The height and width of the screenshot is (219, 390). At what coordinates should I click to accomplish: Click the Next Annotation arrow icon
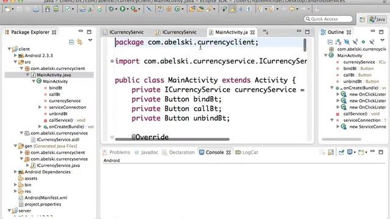tap(260, 9)
